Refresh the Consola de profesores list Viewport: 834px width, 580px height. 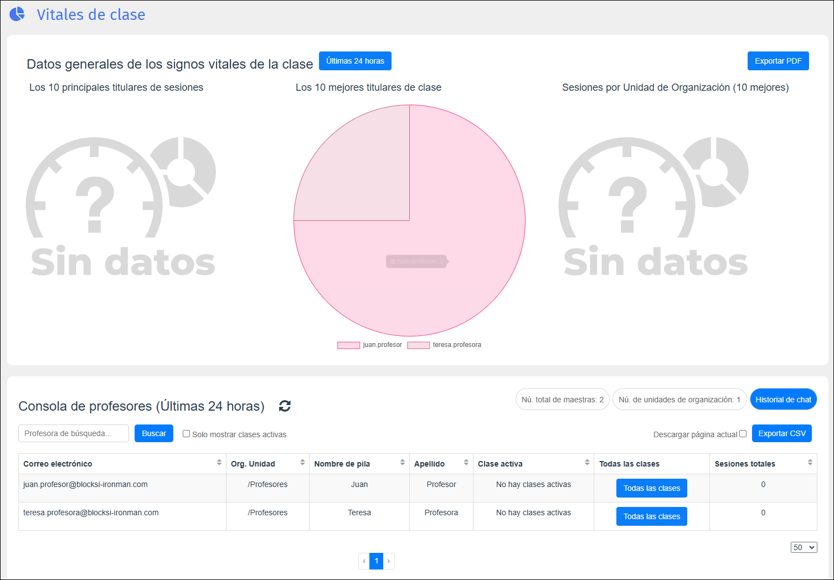(285, 406)
